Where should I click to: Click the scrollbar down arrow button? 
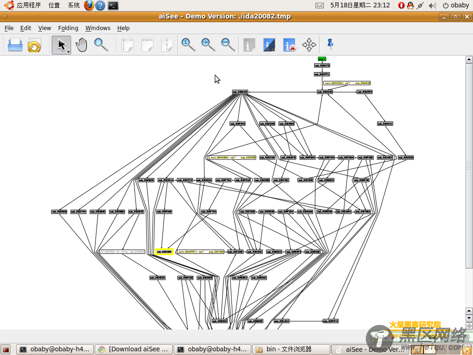pyautogui.click(x=469, y=318)
